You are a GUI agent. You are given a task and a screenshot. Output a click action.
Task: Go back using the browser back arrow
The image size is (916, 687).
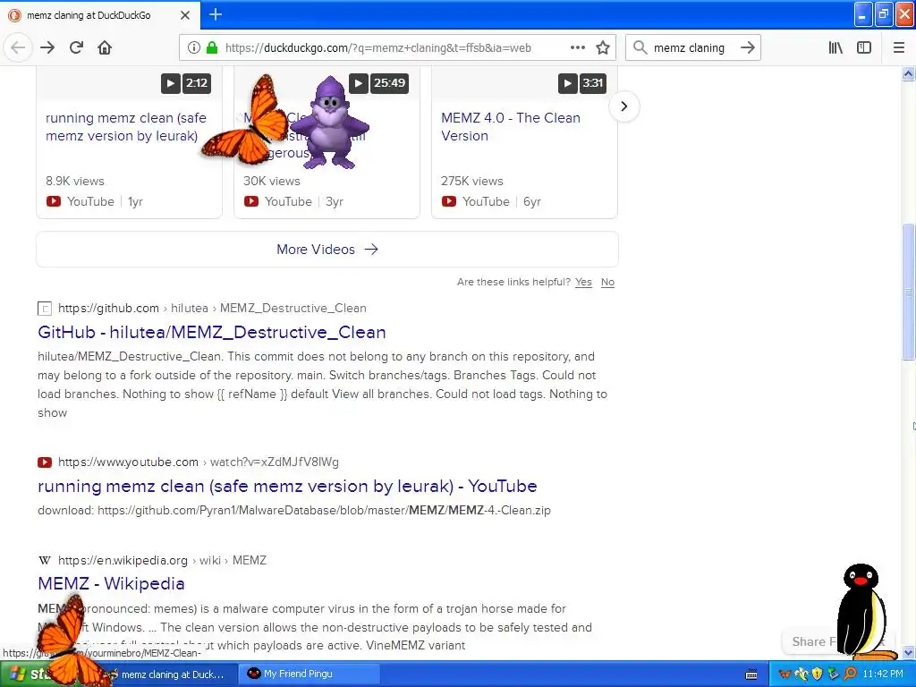tap(18, 48)
